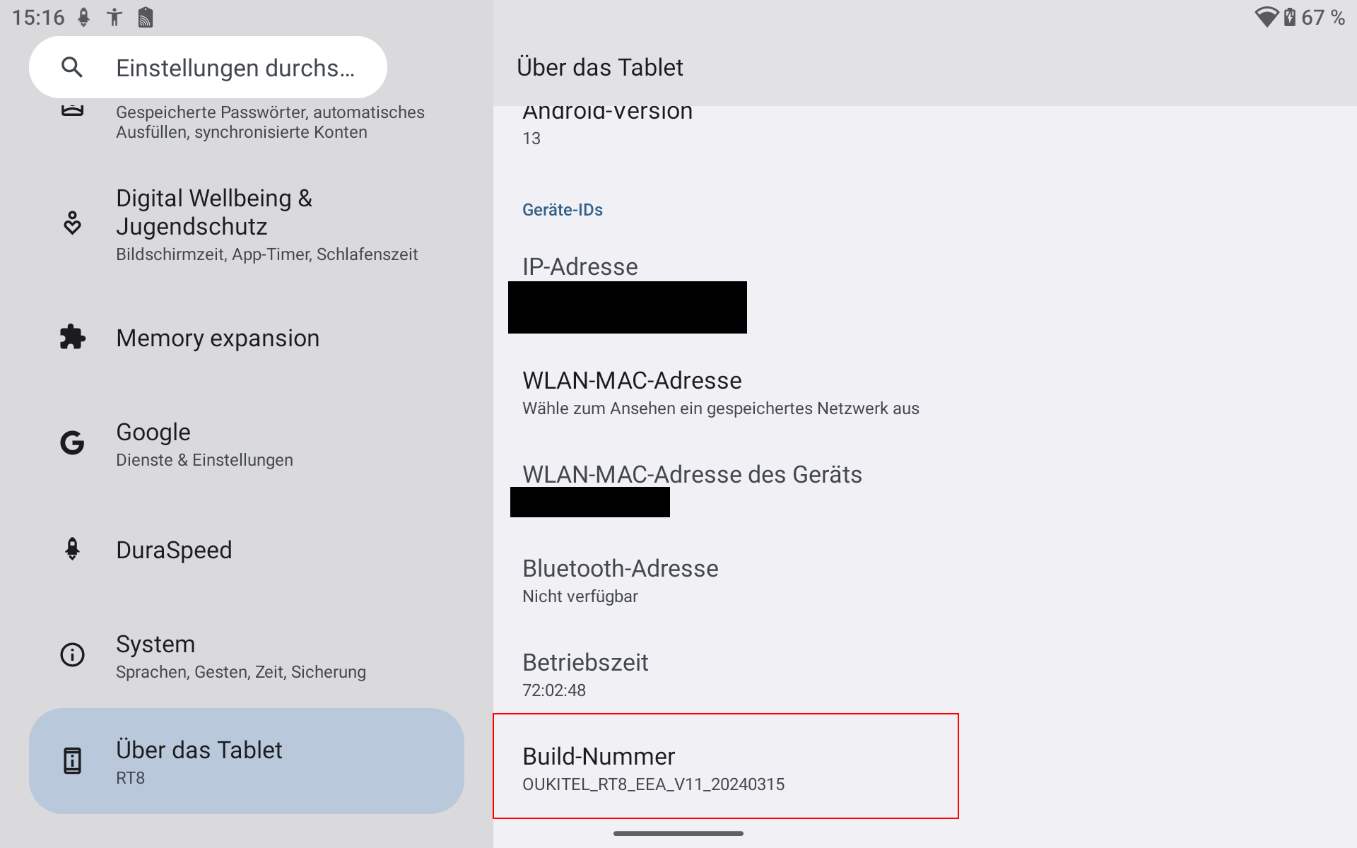The height and width of the screenshot is (848, 1357).
Task: Tap the Wi-Fi status bar icon
Action: pos(1266,17)
